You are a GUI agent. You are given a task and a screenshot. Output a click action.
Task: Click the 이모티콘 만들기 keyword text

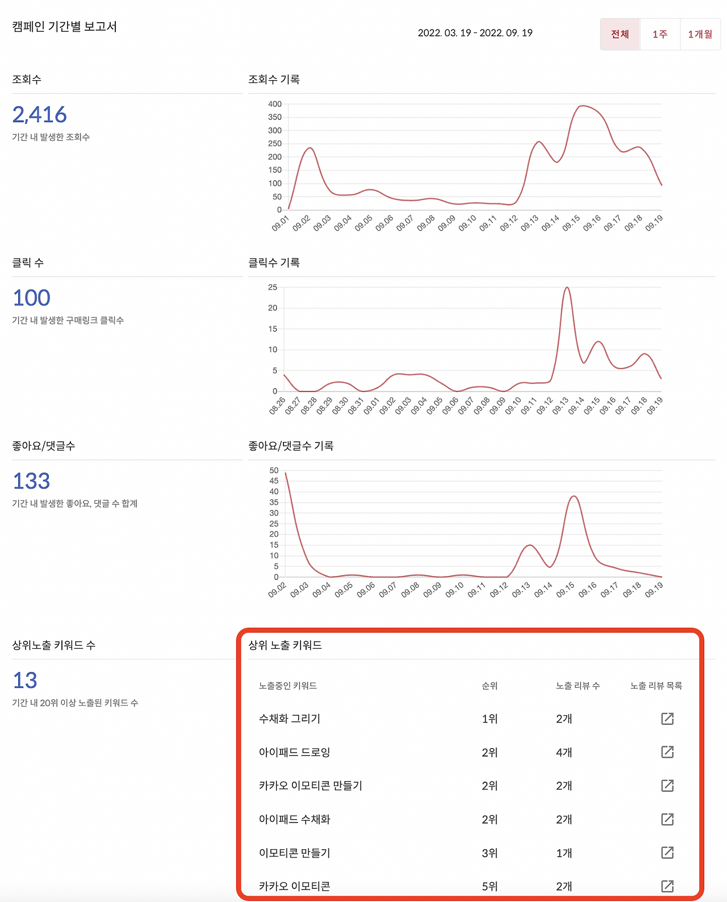[294, 853]
